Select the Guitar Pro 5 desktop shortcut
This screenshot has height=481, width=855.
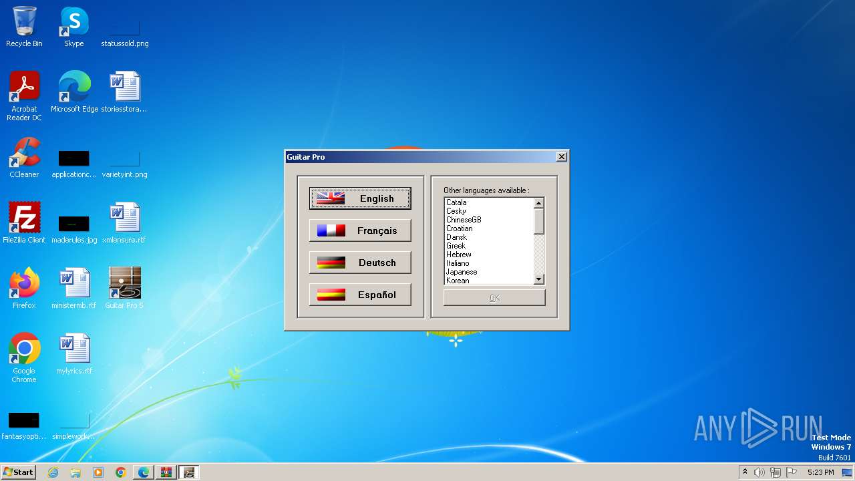124,289
